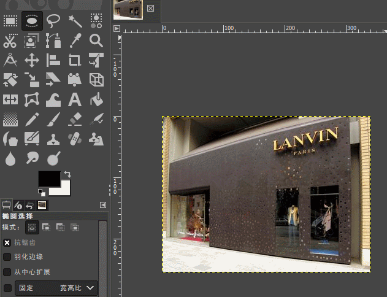Select the Text tool

point(75,99)
